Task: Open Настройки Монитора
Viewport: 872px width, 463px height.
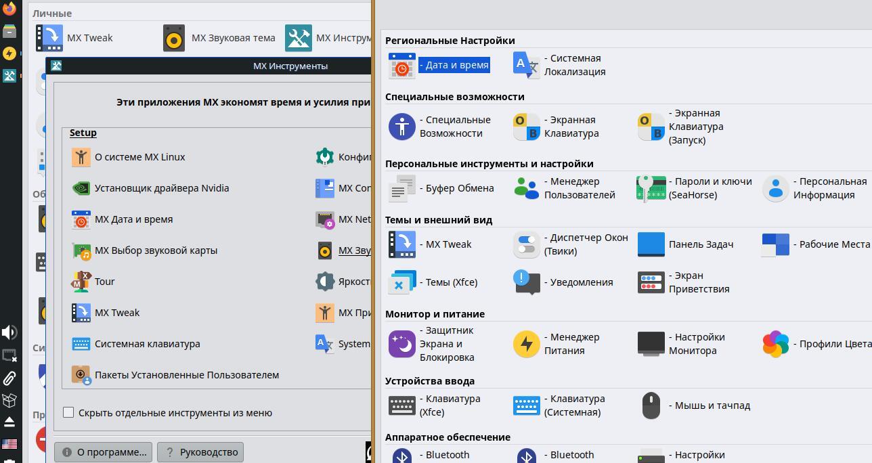Action: pos(682,344)
